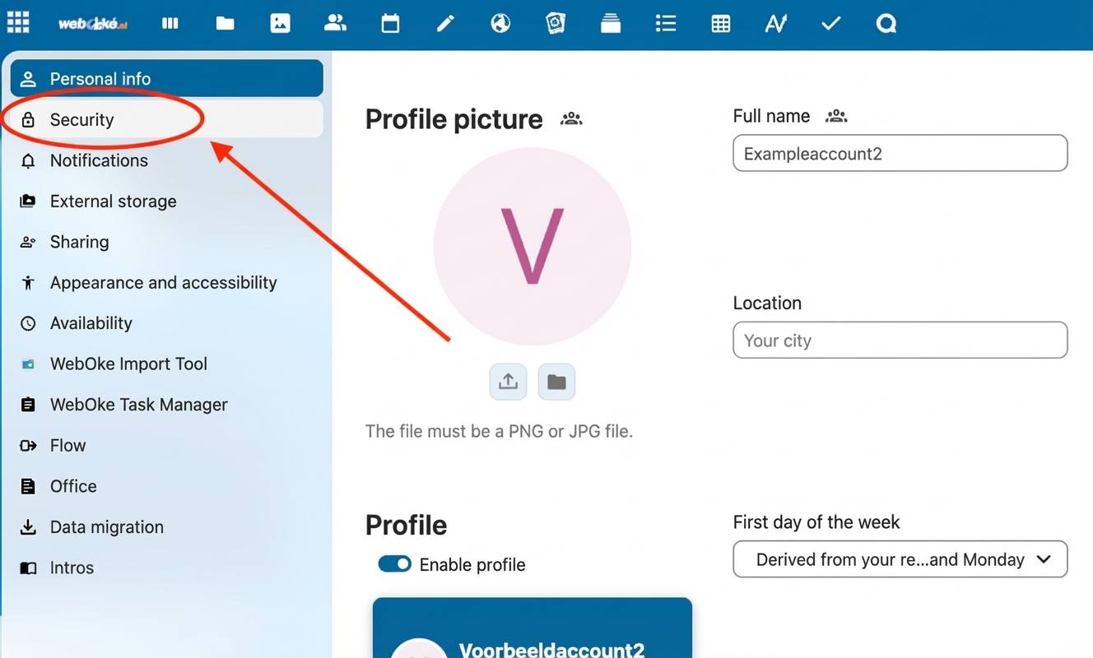The image size is (1093, 658).
Task: Toggle the Enable profile switch
Action: [394, 564]
